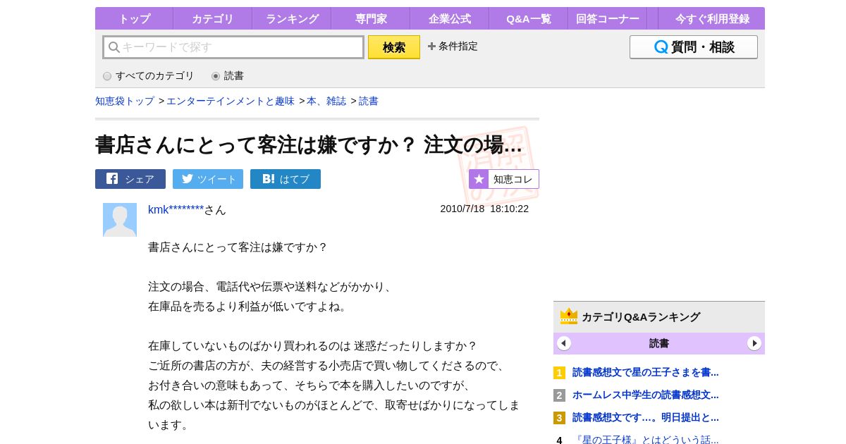The height and width of the screenshot is (444, 846).
Task: Add to 知恵コレ star button
Action: click(x=504, y=179)
